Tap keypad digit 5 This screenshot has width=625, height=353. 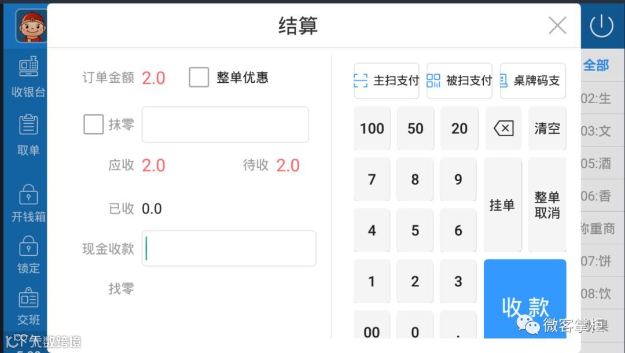tap(415, 230)
